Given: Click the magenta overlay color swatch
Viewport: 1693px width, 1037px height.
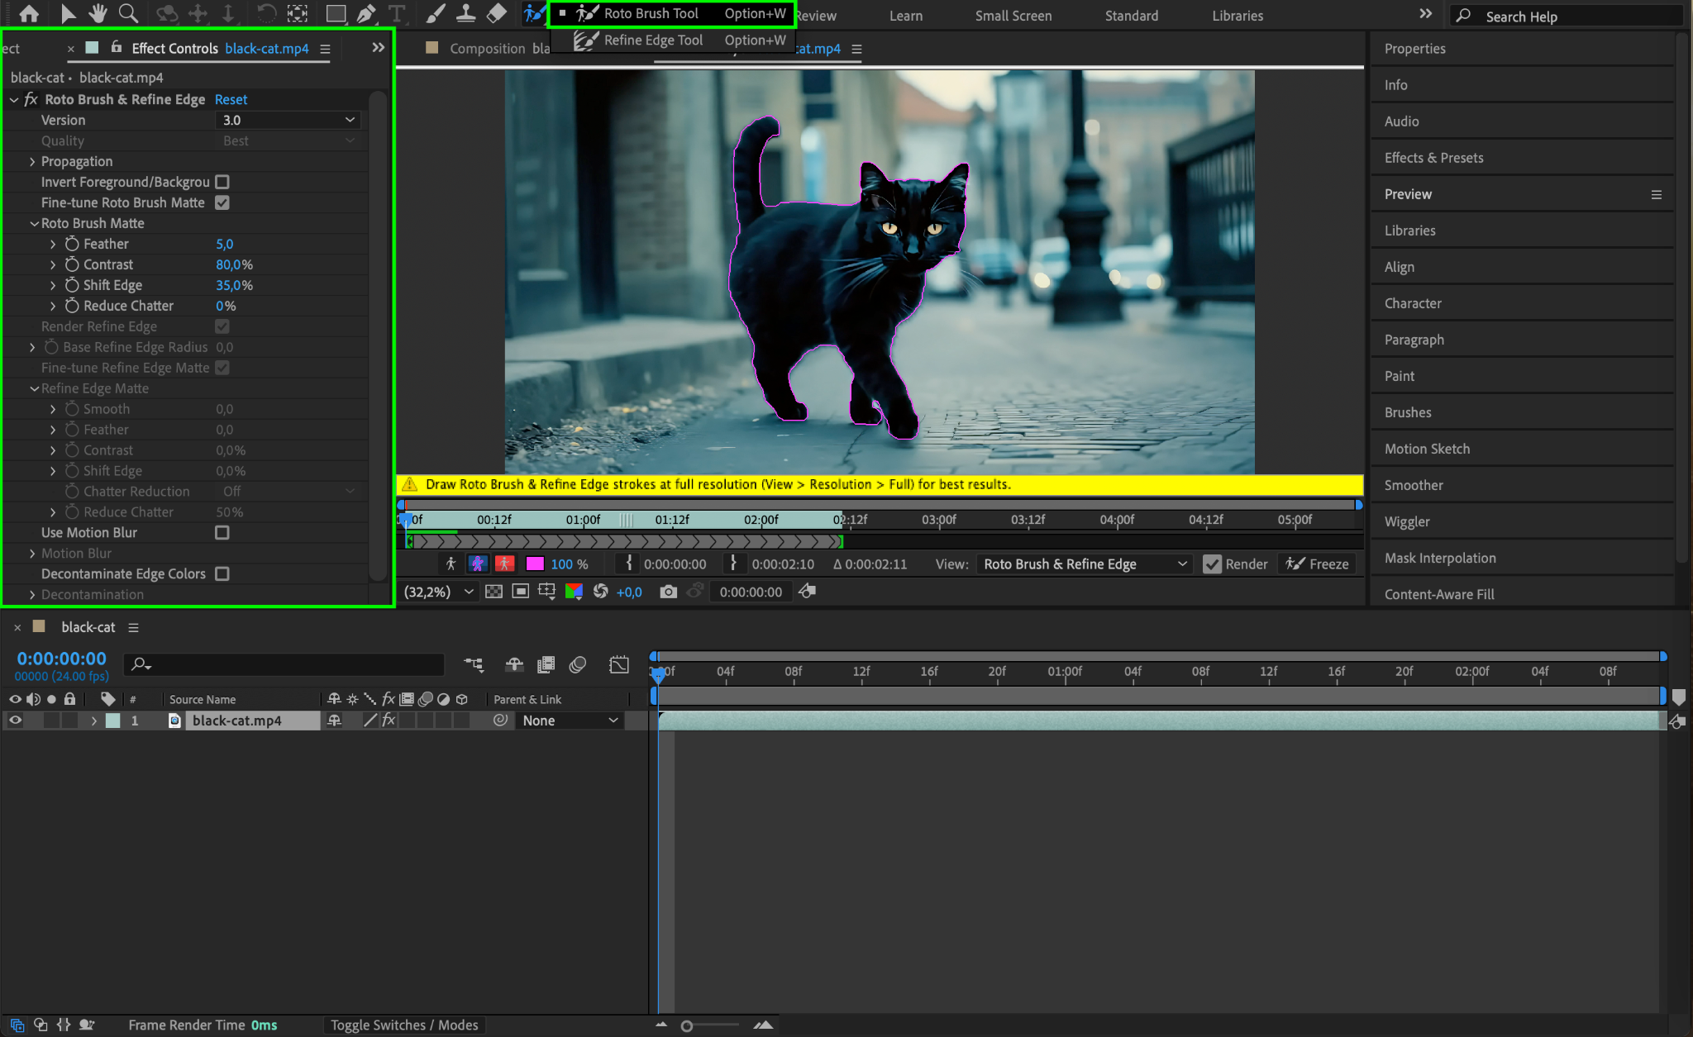Looking at the screenshot, I should [x=535, y=564].
